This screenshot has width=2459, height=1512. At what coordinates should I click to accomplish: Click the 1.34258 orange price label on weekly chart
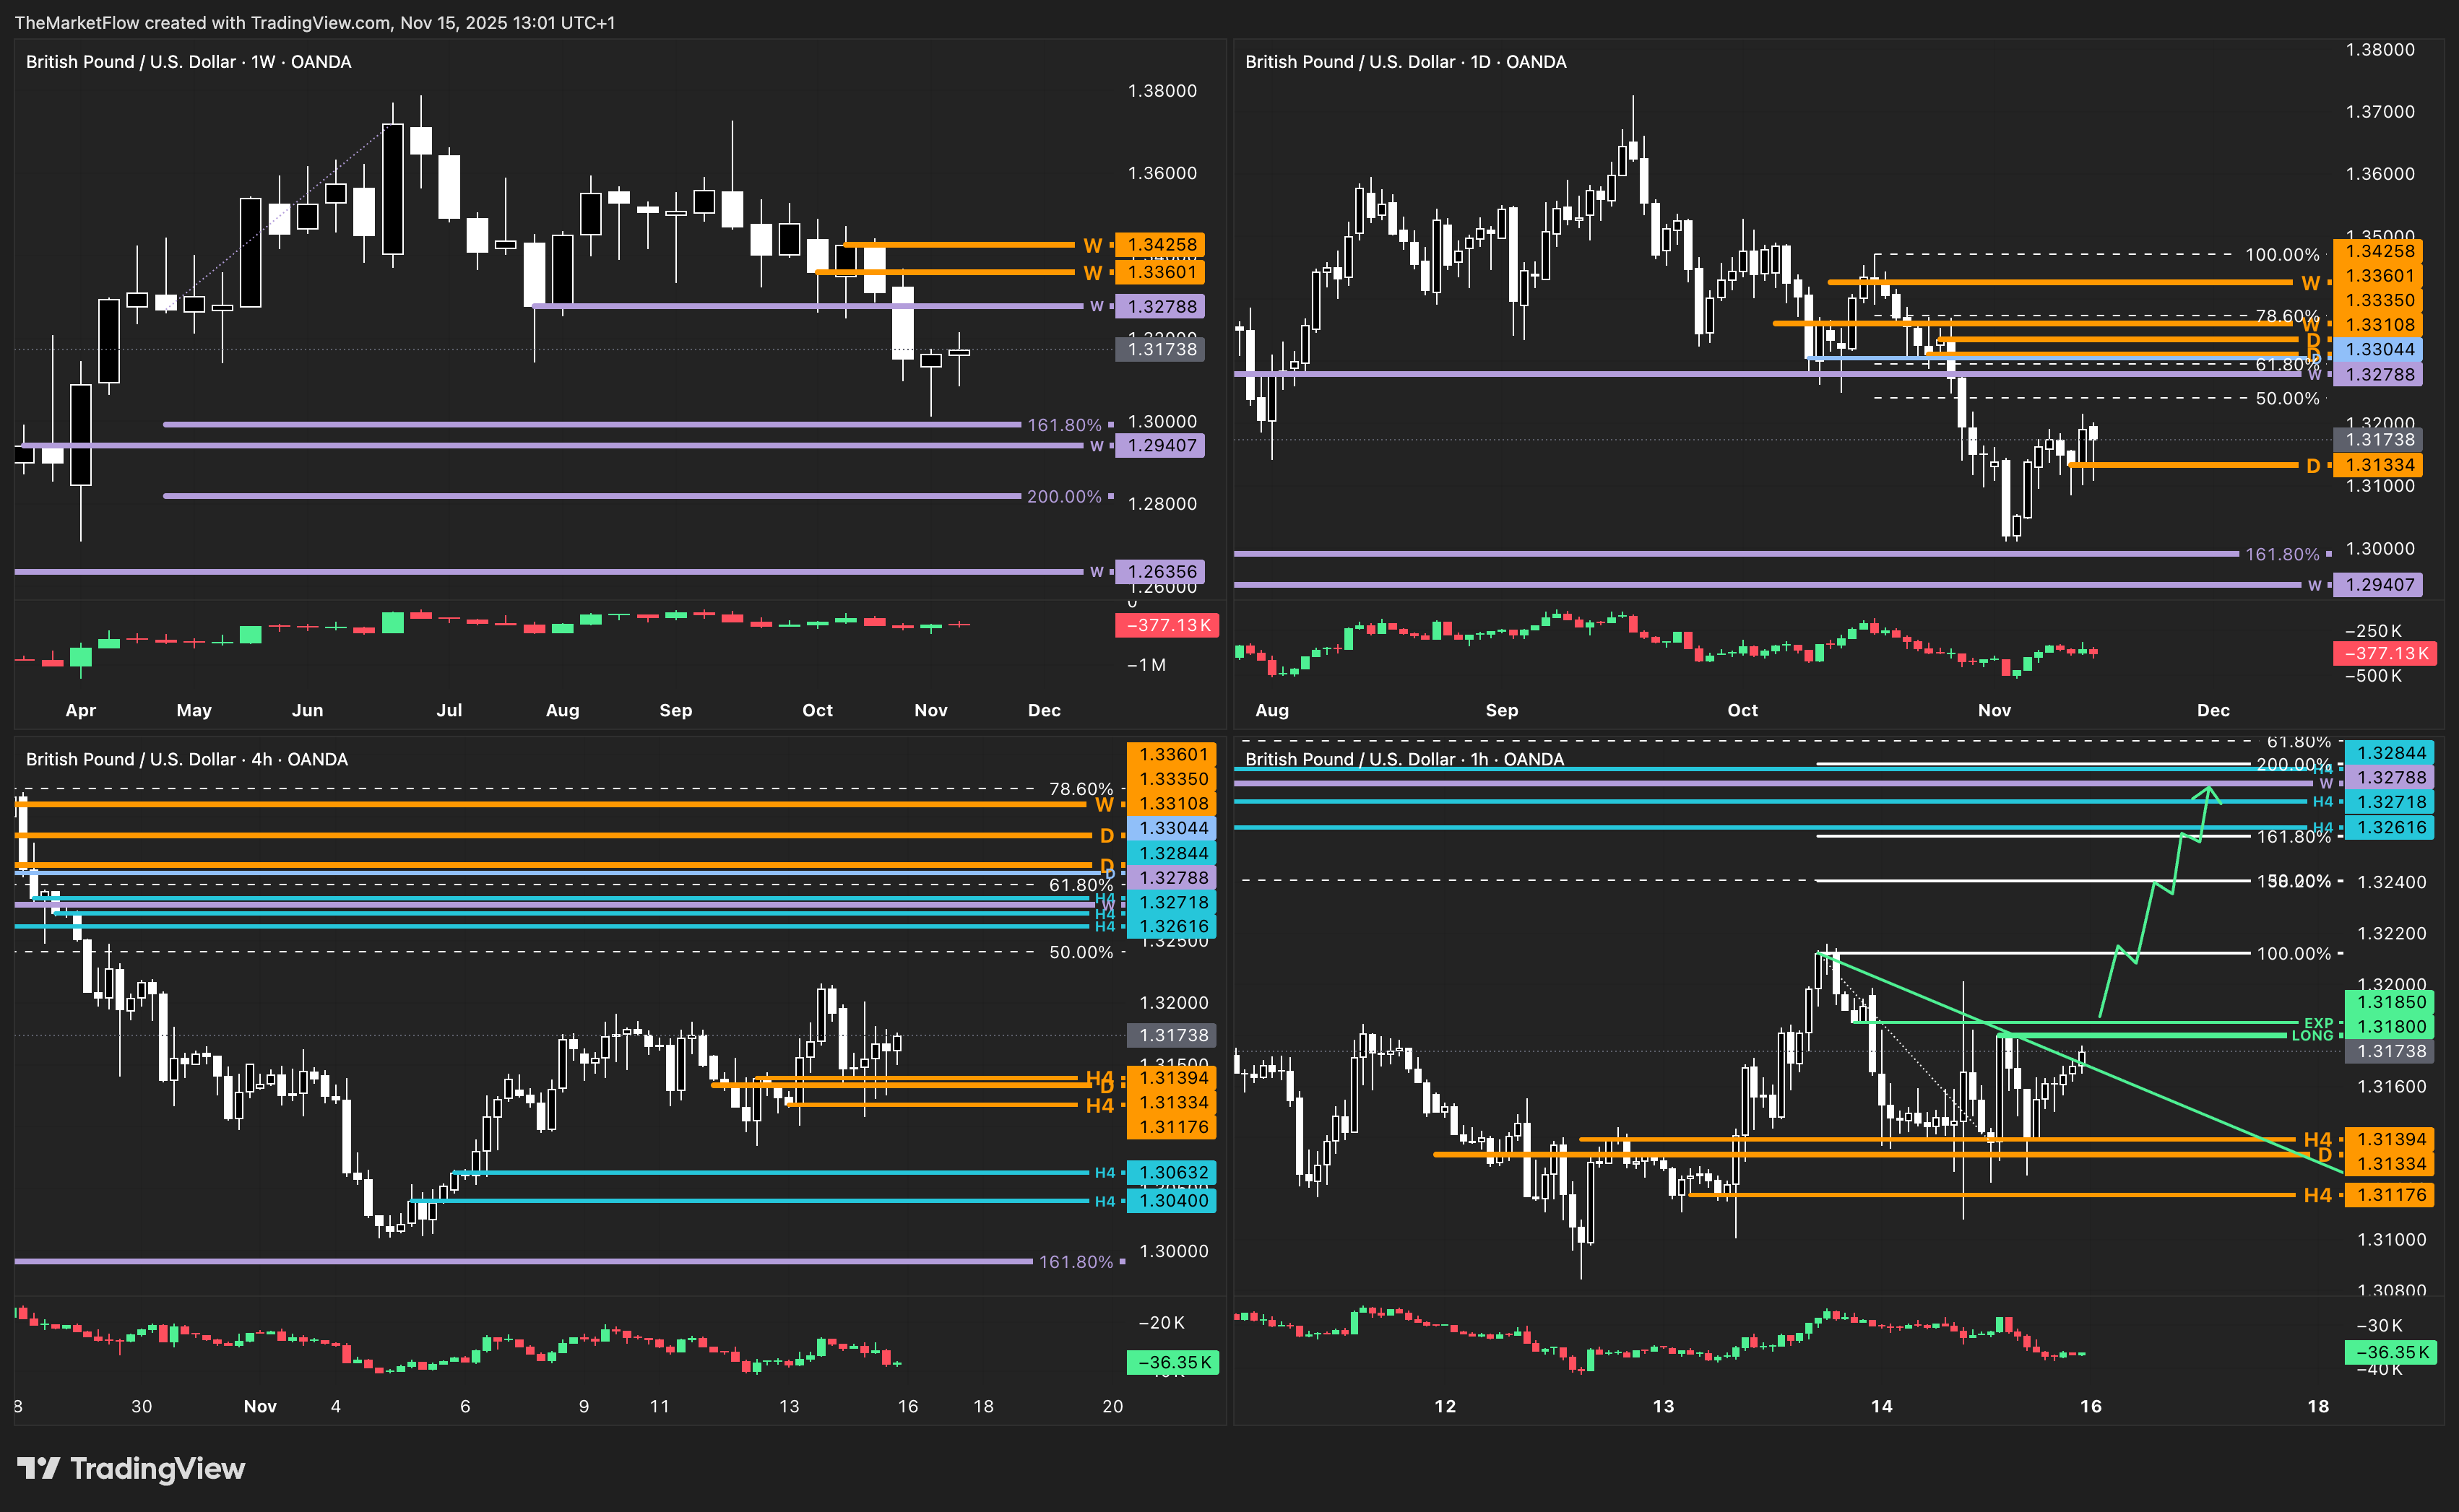pos(1160,245)
